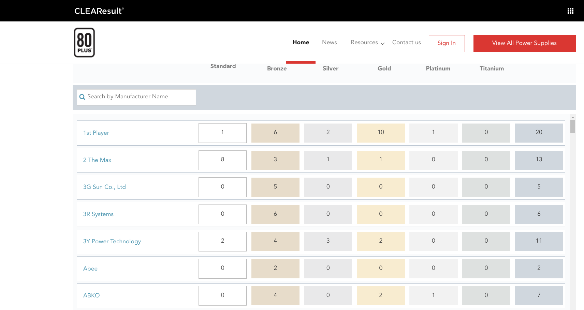Open the Abee manufacturer link
This screenshot has height=310, width=584.
pos(90,268)
